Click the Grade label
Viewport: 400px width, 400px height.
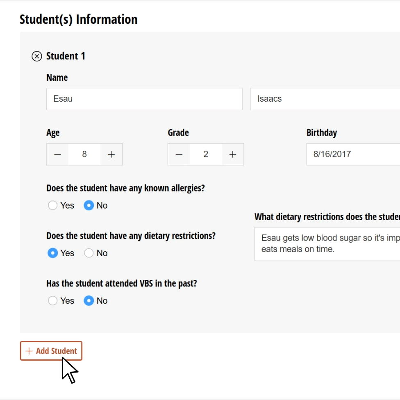click(178, 133)
